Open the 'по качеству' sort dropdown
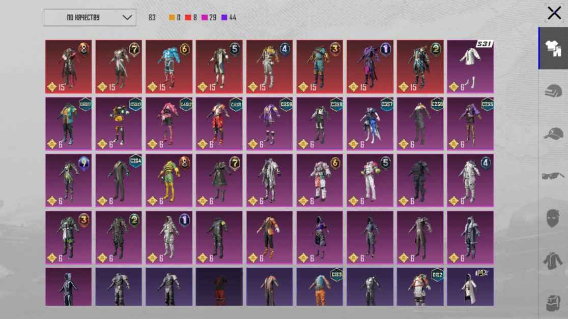This screenshot has width=568, height=319. [90, 17]
